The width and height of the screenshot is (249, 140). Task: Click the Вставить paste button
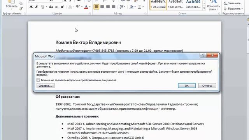11,5
